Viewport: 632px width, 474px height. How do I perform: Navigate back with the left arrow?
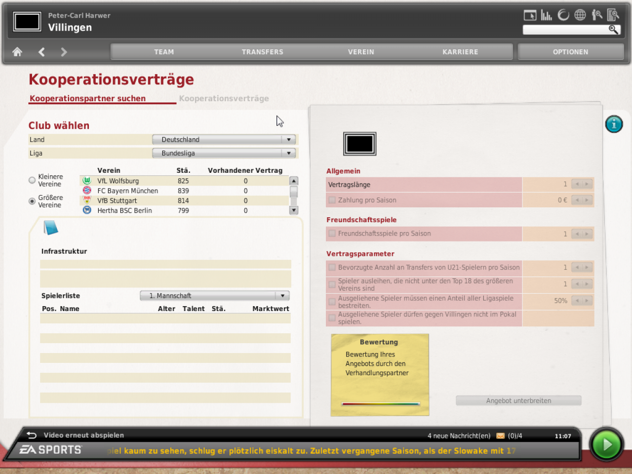coord(41,52)
